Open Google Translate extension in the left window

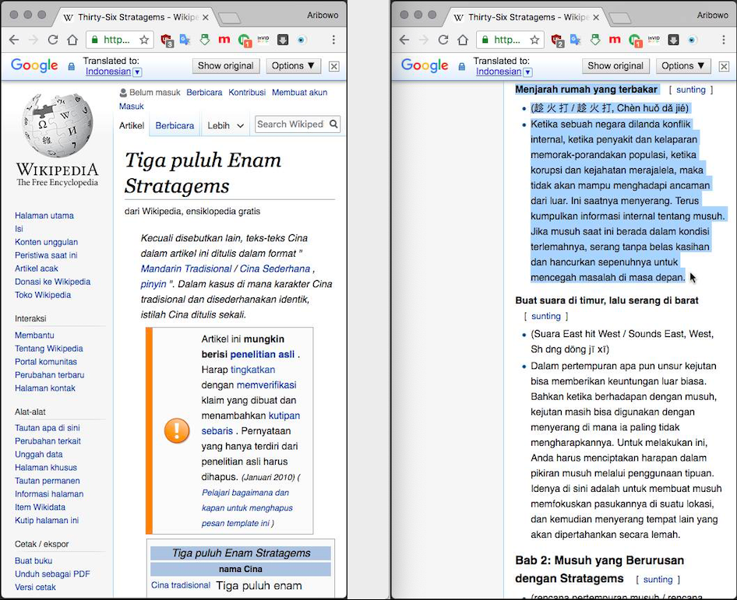(x=185, y=40)
